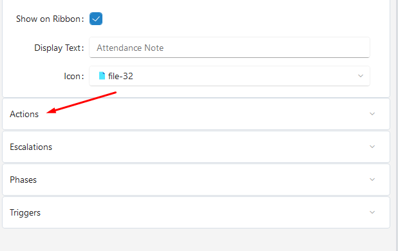Click the Icon dropdown chevron arrow

(x=361, y=76)
